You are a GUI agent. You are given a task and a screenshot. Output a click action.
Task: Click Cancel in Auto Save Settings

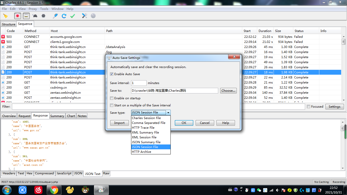click(x=205, y=123)
